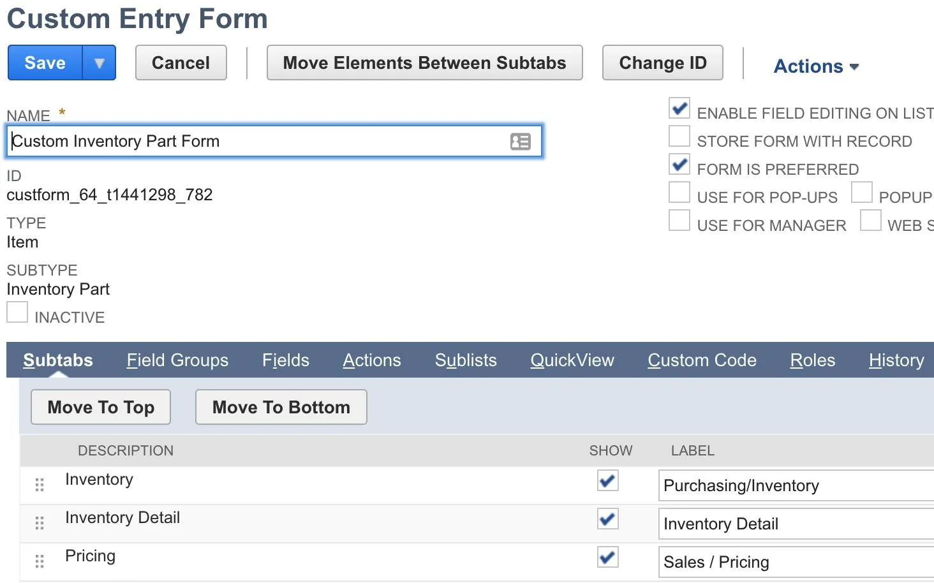Click the drag handle beside Pricing row
Viewport: 934px width, 583px height.
pos(39,561)
